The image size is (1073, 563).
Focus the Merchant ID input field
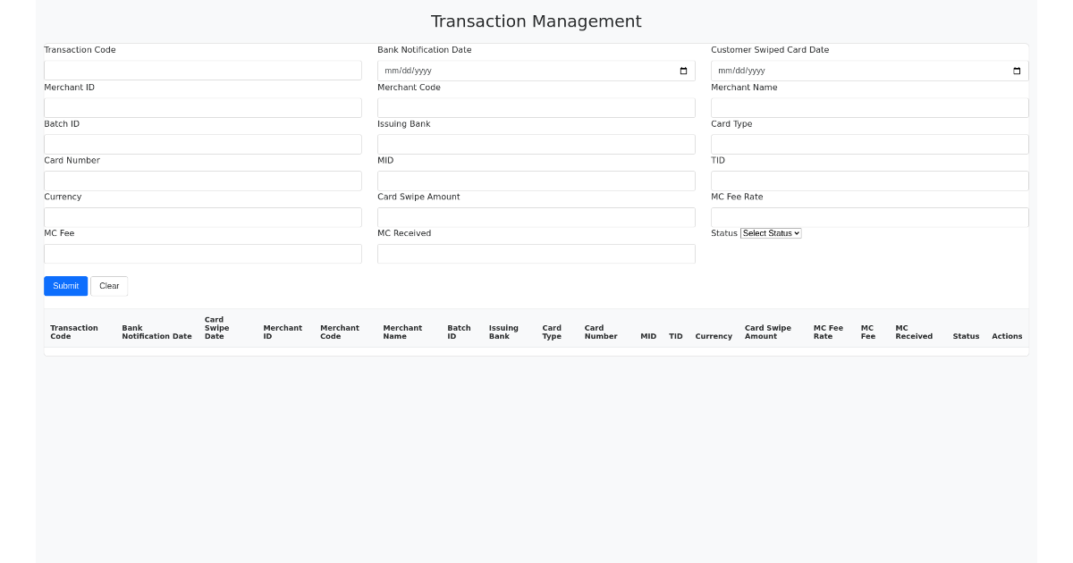click(203, 106)
